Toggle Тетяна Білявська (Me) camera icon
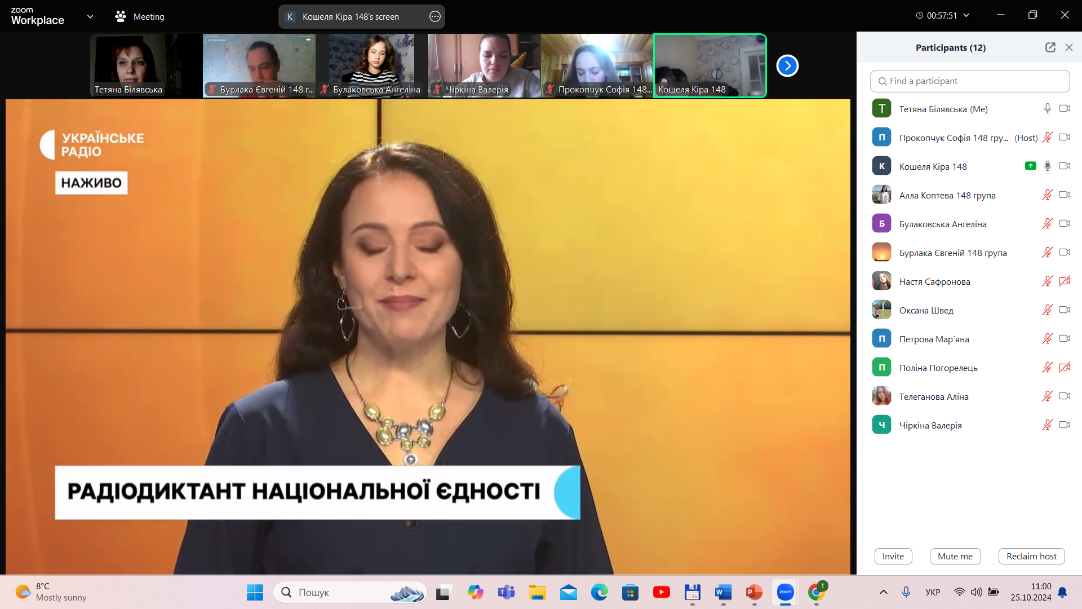 pos(1064,108)
